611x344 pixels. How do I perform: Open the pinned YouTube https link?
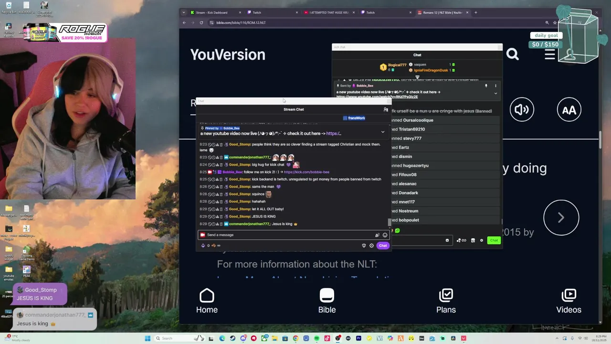[x=334, y=133]
